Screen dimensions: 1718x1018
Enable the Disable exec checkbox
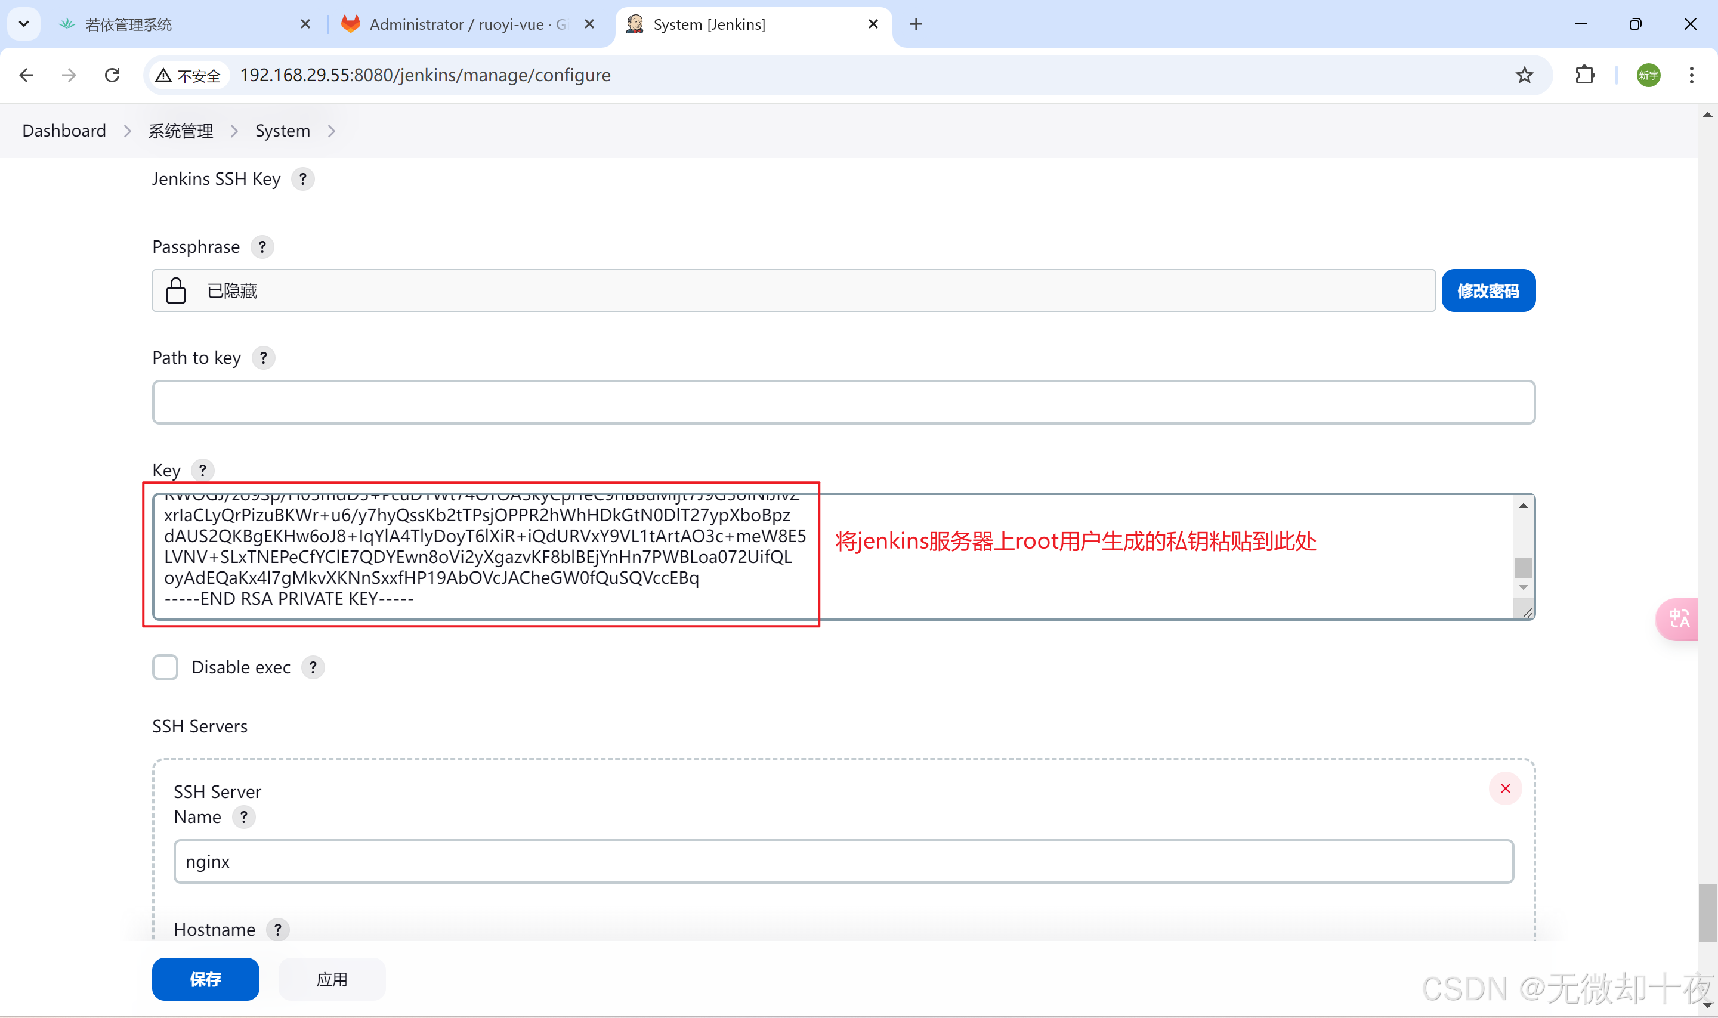[165, 667]
